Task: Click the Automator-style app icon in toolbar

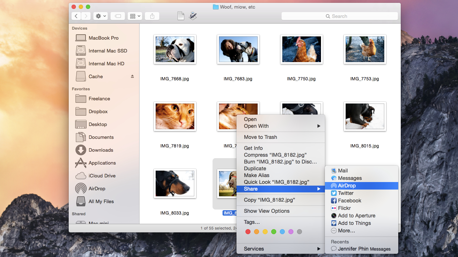Action: click(x=193, y=16)
